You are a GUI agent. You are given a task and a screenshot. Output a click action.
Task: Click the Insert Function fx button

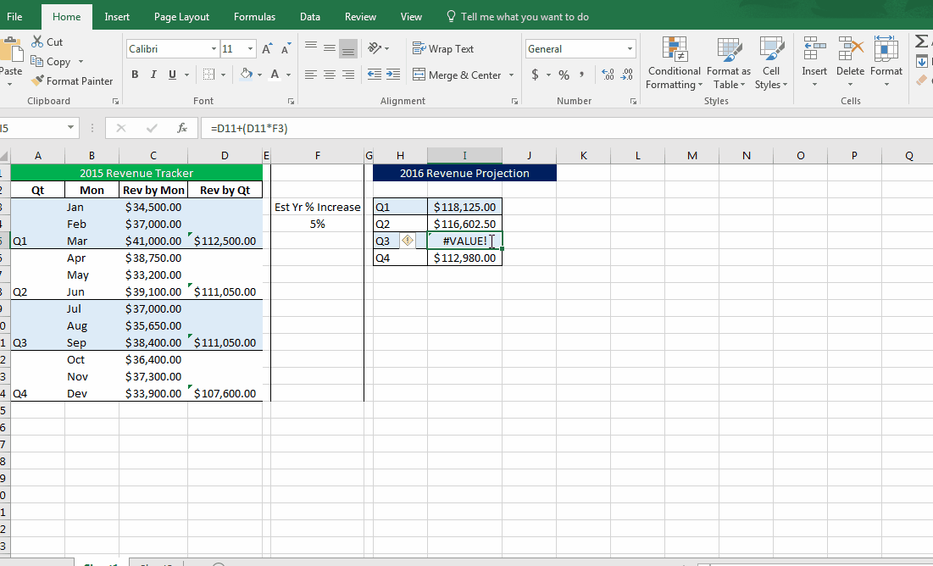click(182, 127)
